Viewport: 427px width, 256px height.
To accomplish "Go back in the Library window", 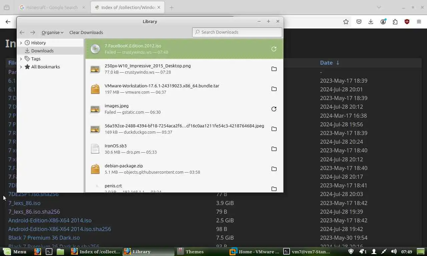I will [22, 32].
